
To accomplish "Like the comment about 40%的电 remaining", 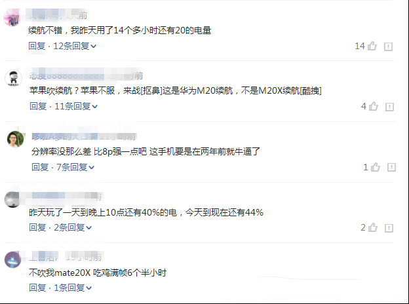I will point(373,227).
